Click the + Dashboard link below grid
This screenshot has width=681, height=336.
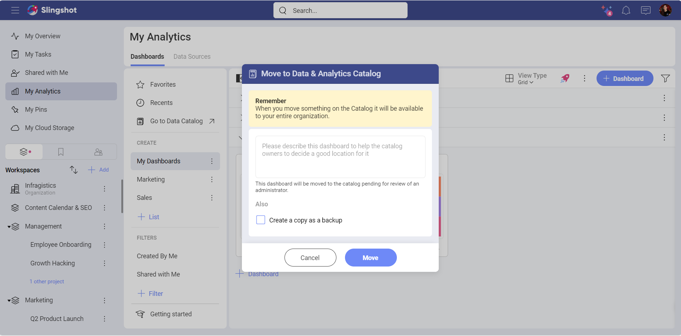coord(257,274)
